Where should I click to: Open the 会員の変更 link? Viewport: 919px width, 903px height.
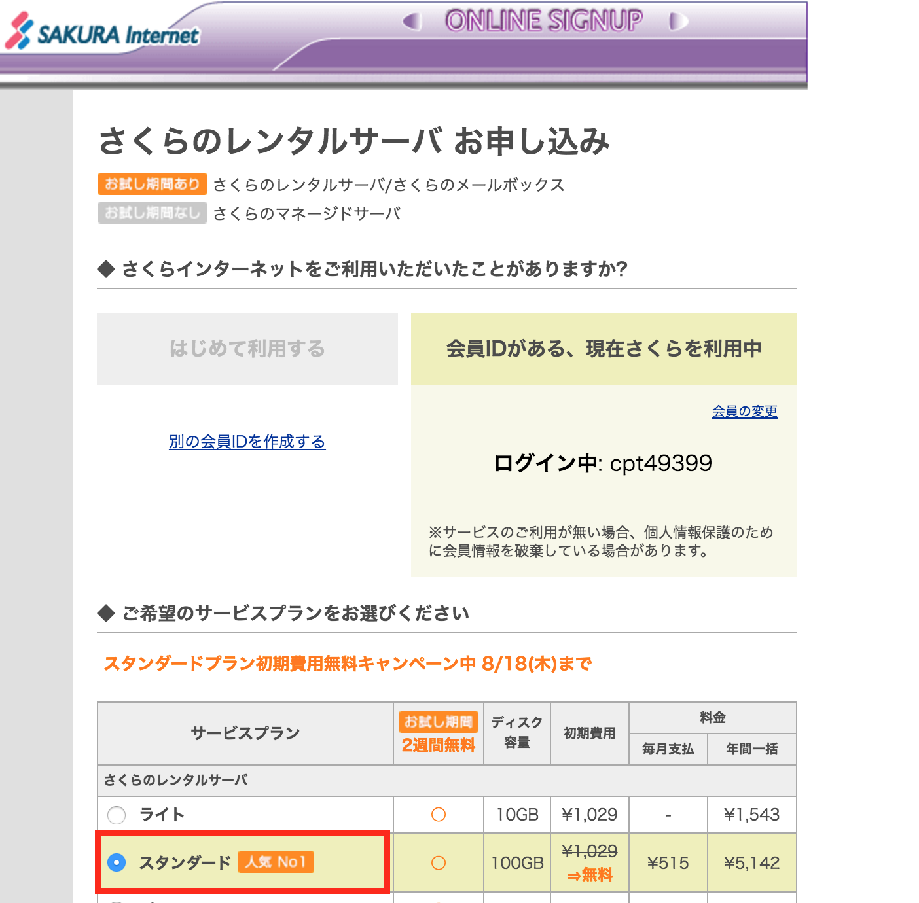click(x=745, y=411)
